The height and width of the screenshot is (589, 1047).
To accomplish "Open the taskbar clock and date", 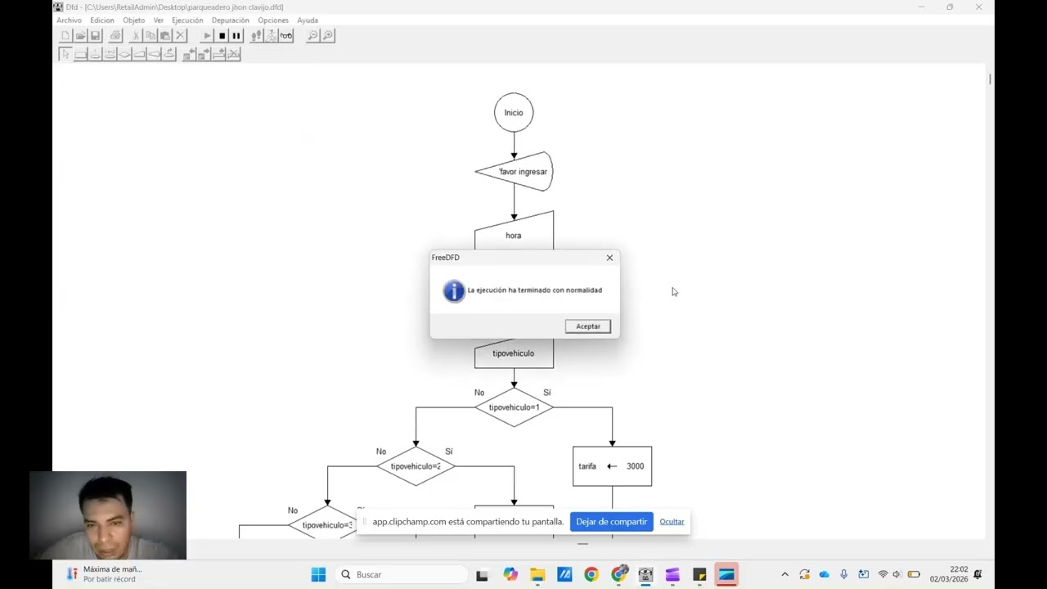I will [x=949, y=574].
